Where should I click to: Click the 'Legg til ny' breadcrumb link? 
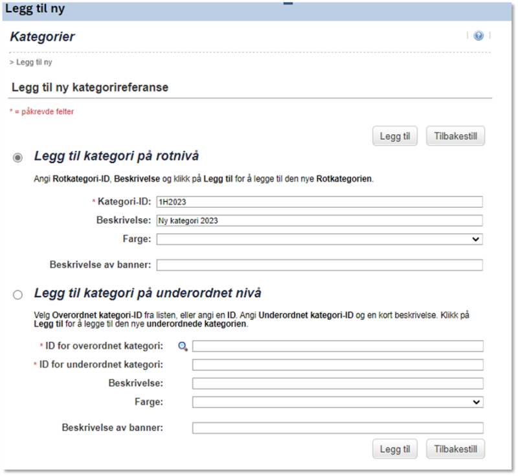[x=34, y=62]
